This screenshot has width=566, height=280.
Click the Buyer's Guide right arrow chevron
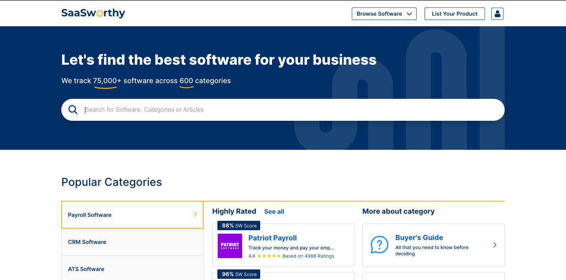(495, 245)
